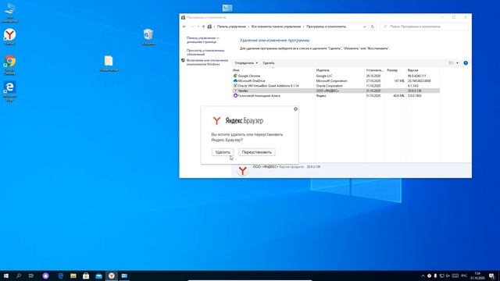Open the volume icon in system tray
Image resolution: width=500 pixels, height=281 pixels.
(448, 276)
